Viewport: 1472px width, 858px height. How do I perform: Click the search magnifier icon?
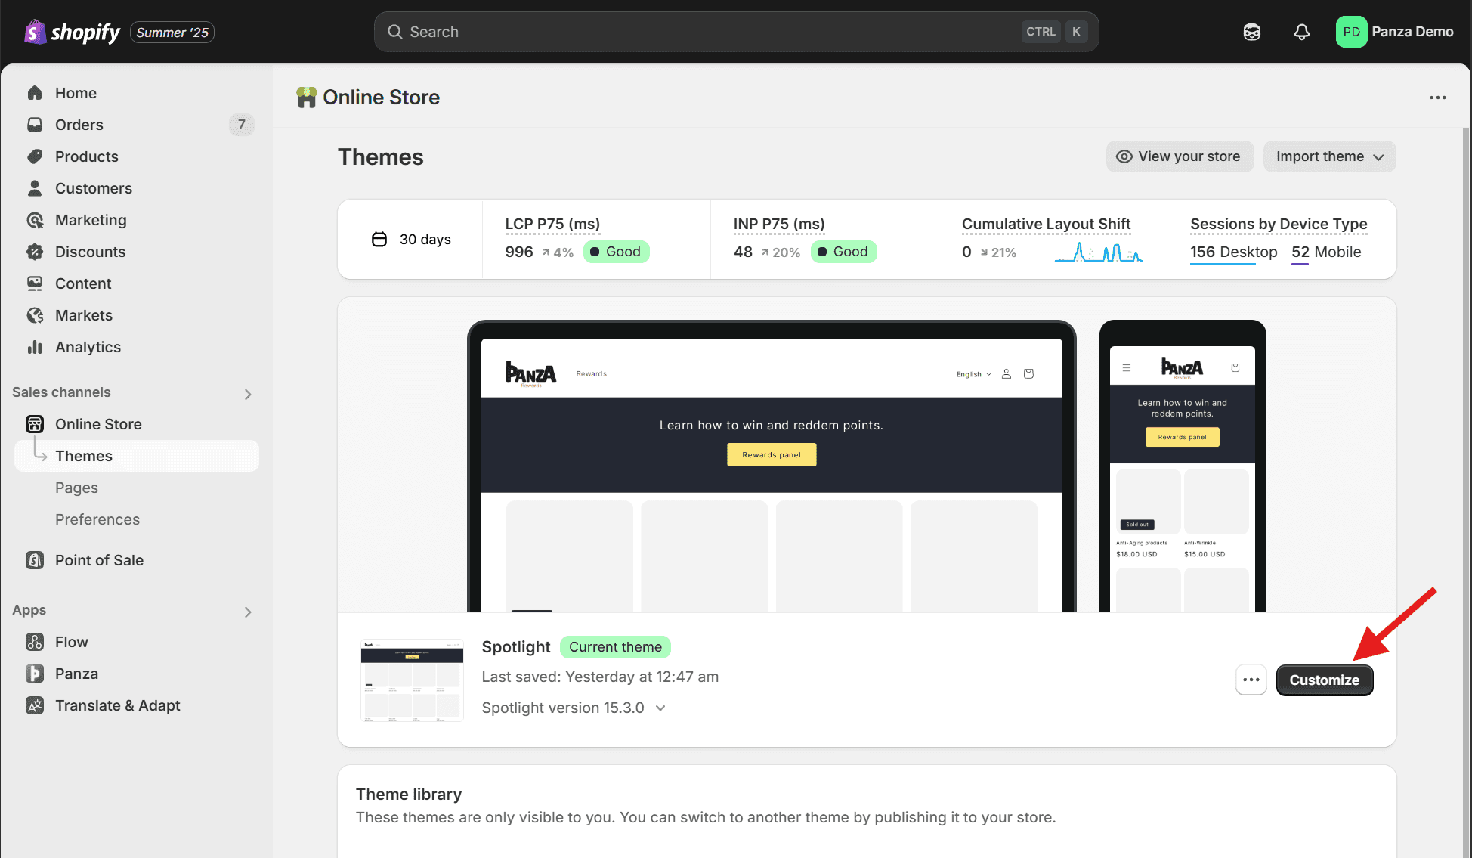click(394, 32)
